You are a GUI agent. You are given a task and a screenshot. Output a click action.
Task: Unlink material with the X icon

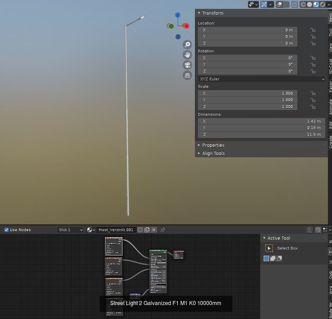tap(154, 230)
